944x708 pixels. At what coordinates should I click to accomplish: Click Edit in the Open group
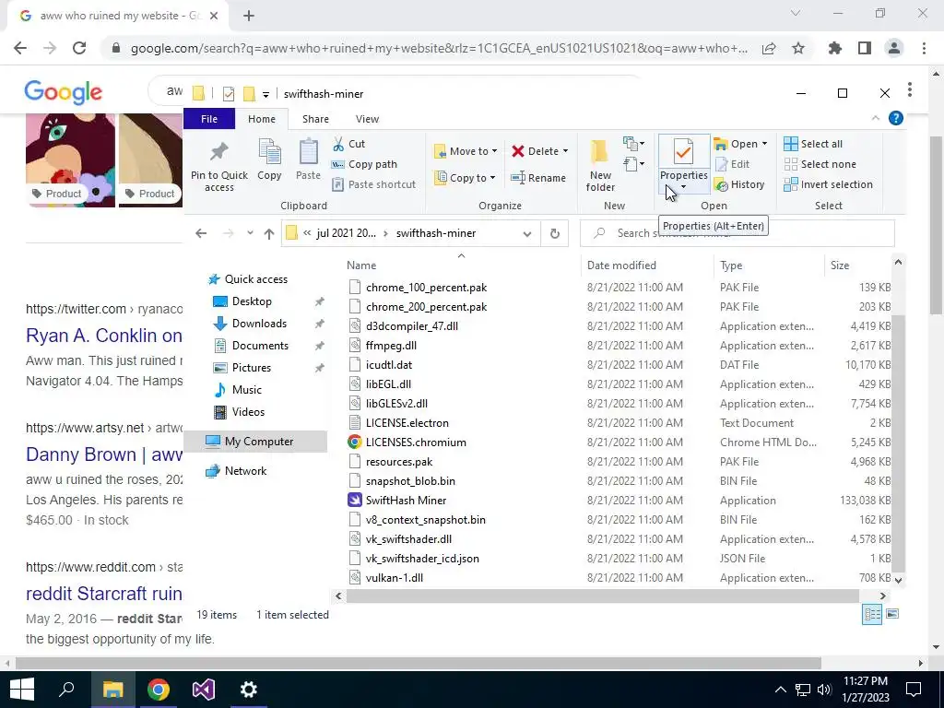click(x=732, y=164)
